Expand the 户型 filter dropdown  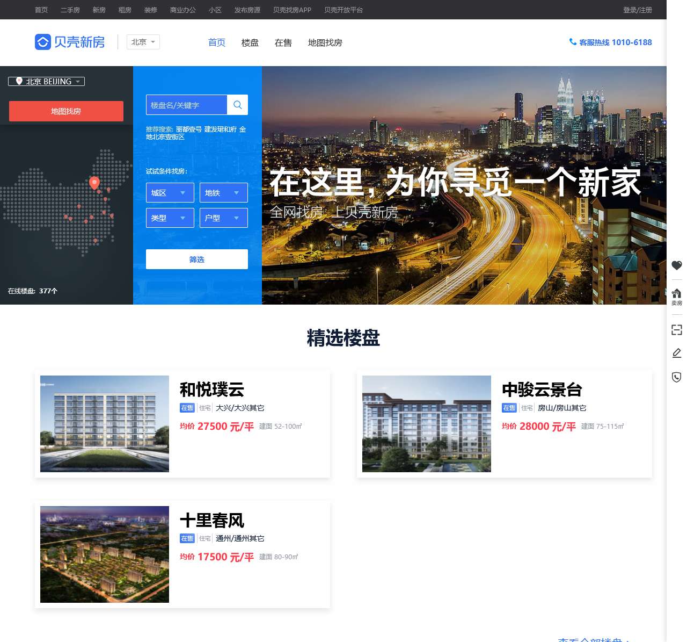(223, 218)
